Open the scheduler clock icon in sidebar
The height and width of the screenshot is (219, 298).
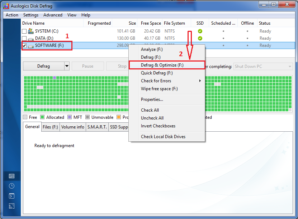click(x=11, y=186)
